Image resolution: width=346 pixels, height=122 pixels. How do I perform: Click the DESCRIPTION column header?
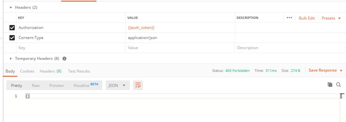pos(247,18)
